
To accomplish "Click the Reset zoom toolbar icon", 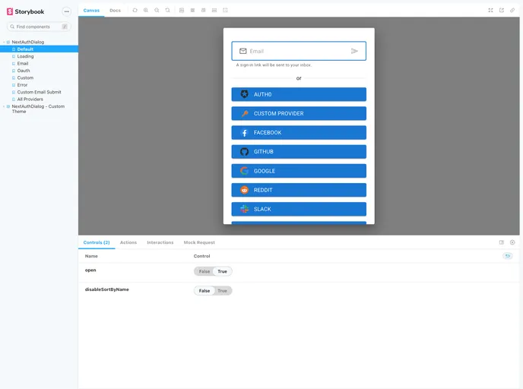I will coord(167,11).
